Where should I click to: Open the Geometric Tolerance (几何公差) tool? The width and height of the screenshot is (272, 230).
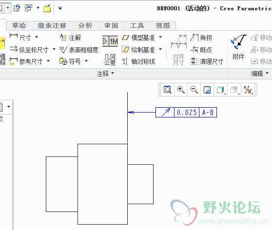110,50
